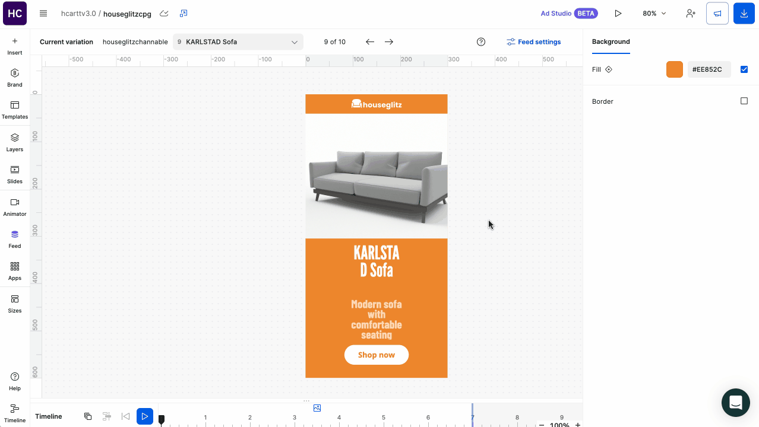
Task: Click the 9 of 10 variation counter
Action: tap(335, 42)
